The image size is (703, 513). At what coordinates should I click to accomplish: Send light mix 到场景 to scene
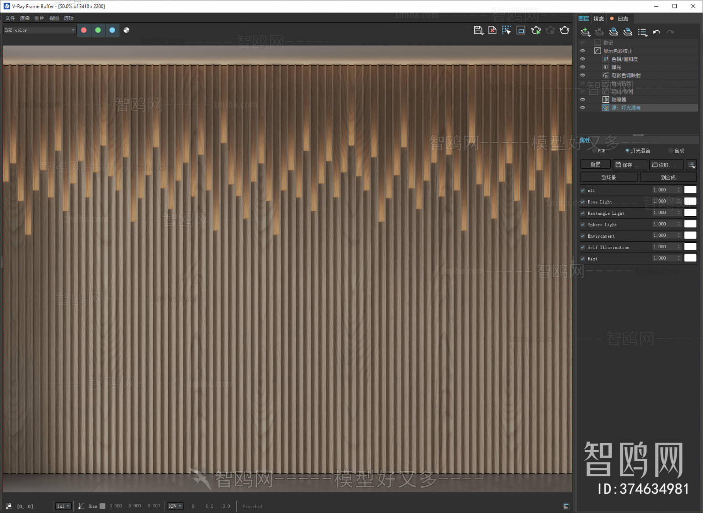(609, 177)
